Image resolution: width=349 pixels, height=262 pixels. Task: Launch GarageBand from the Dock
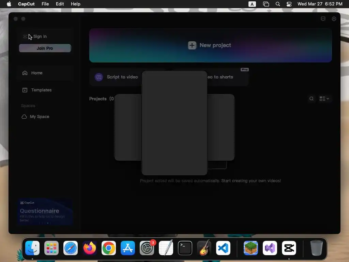pos(204,248)
